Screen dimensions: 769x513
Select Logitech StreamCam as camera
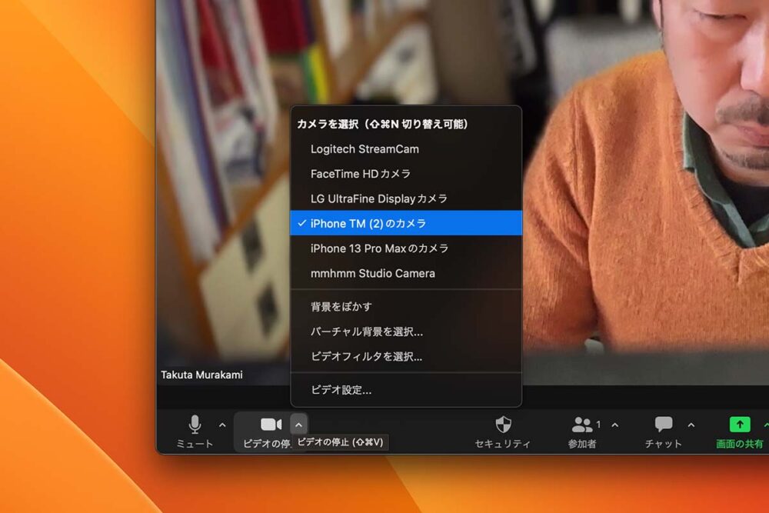pyautogui.click(x=365, y=148)
